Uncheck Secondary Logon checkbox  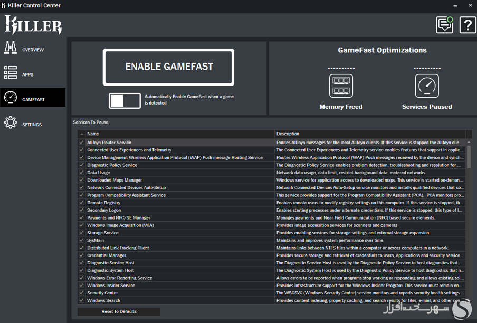coord(81,210)
